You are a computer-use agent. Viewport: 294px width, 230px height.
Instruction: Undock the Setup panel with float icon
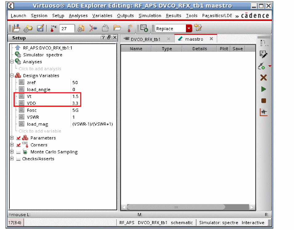click(x=109, y=38)
